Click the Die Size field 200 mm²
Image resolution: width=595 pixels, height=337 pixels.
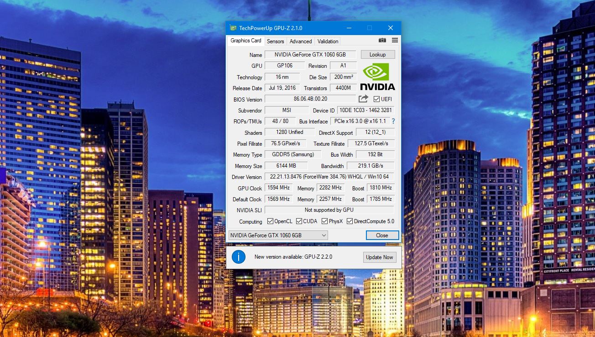point(343,77)
